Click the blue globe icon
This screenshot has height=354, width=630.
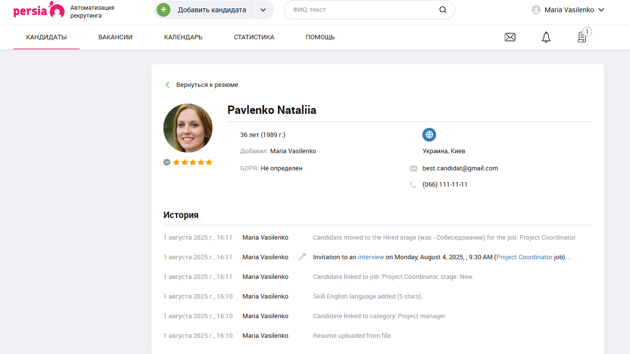[429, 135]
